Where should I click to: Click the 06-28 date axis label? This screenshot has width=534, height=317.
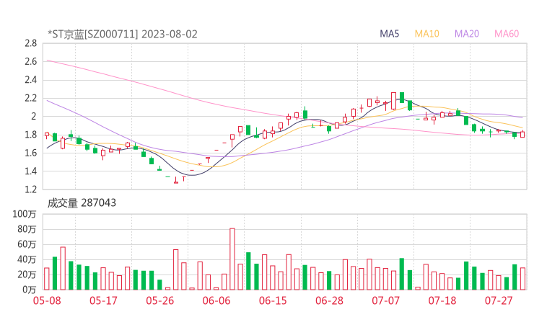click(x=329, y=300)
